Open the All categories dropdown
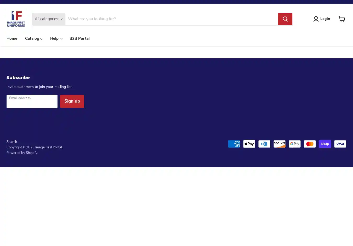The image size is (353, 246). pyautogui.click(x=49, y=19)
